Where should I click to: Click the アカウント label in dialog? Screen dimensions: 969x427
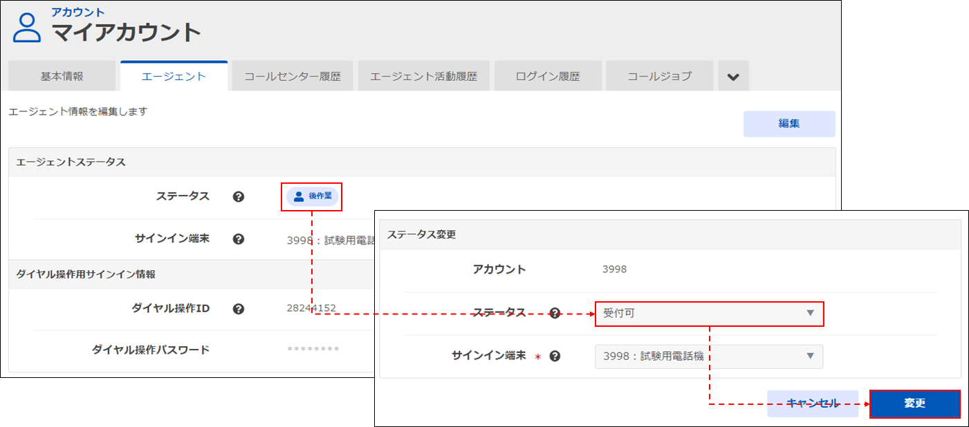(x=499, y=269)
